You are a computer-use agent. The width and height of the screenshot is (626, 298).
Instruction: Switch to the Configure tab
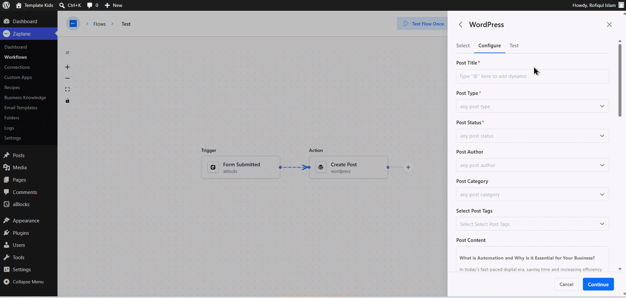coord(490,45)
